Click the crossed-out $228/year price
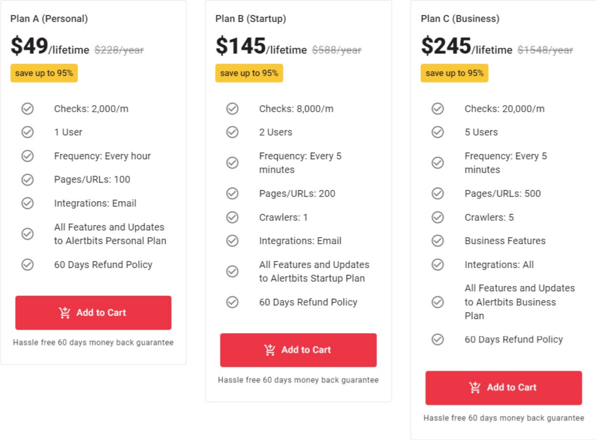Screen dimensions: 596x440 coord(119,50)
